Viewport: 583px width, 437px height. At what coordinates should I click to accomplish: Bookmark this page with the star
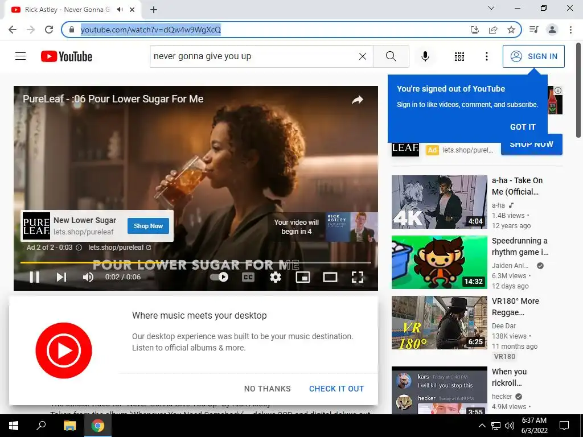point(511,30)
